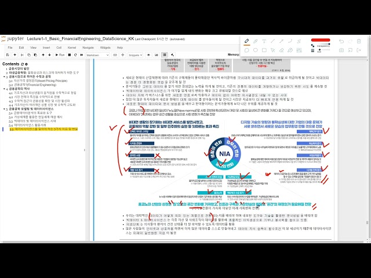Select the pointer selection annotation tool
The height and width of the screenshot is (278, 371).
273,50
